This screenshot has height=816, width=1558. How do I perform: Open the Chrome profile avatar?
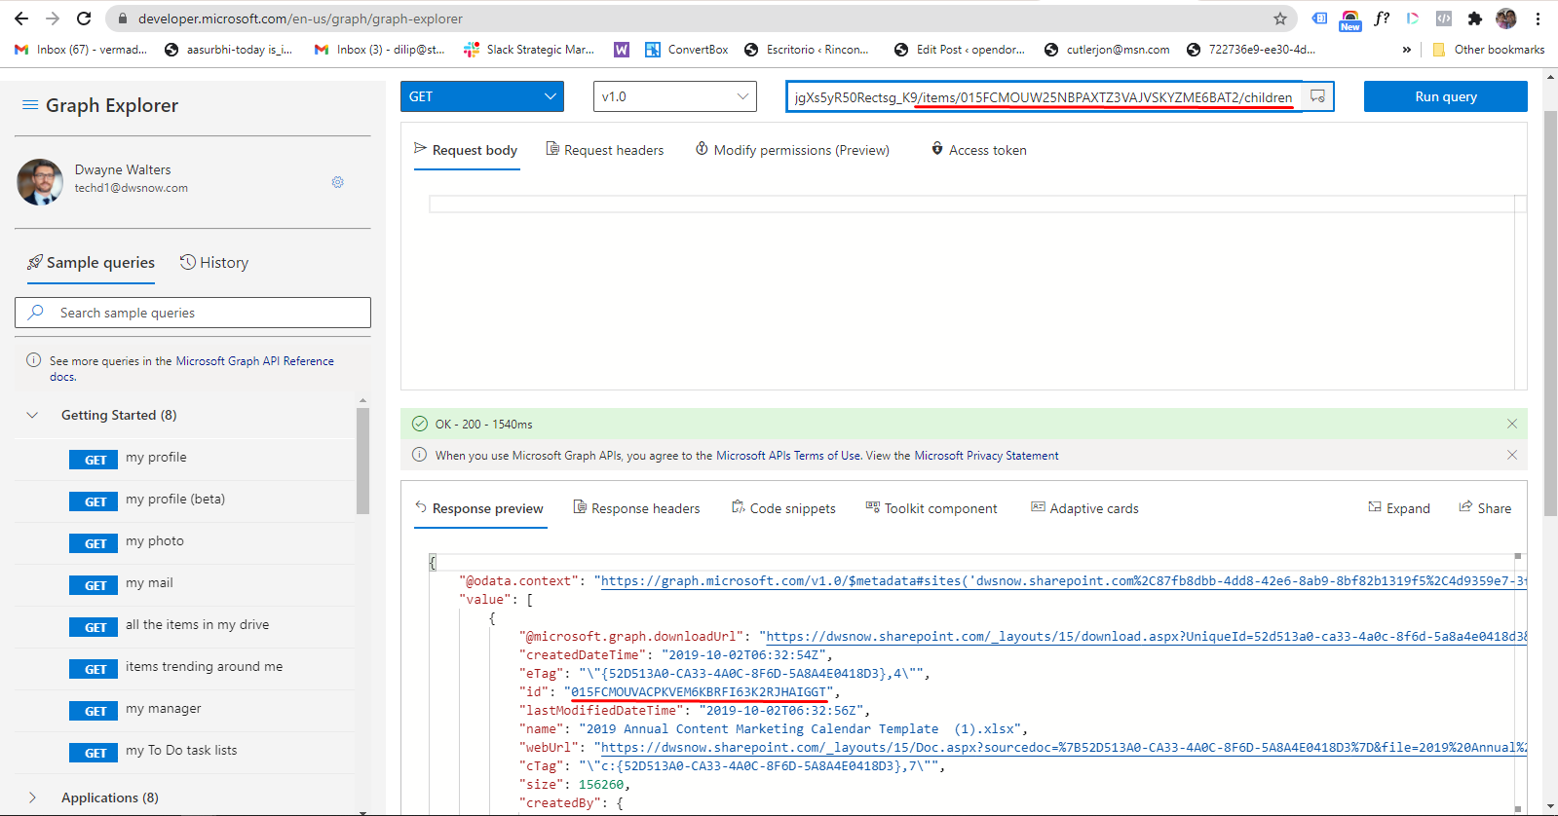[1506, 19]
